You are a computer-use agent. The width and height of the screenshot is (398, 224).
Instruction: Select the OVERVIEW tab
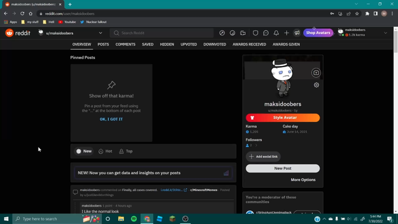tap(81, 44)
